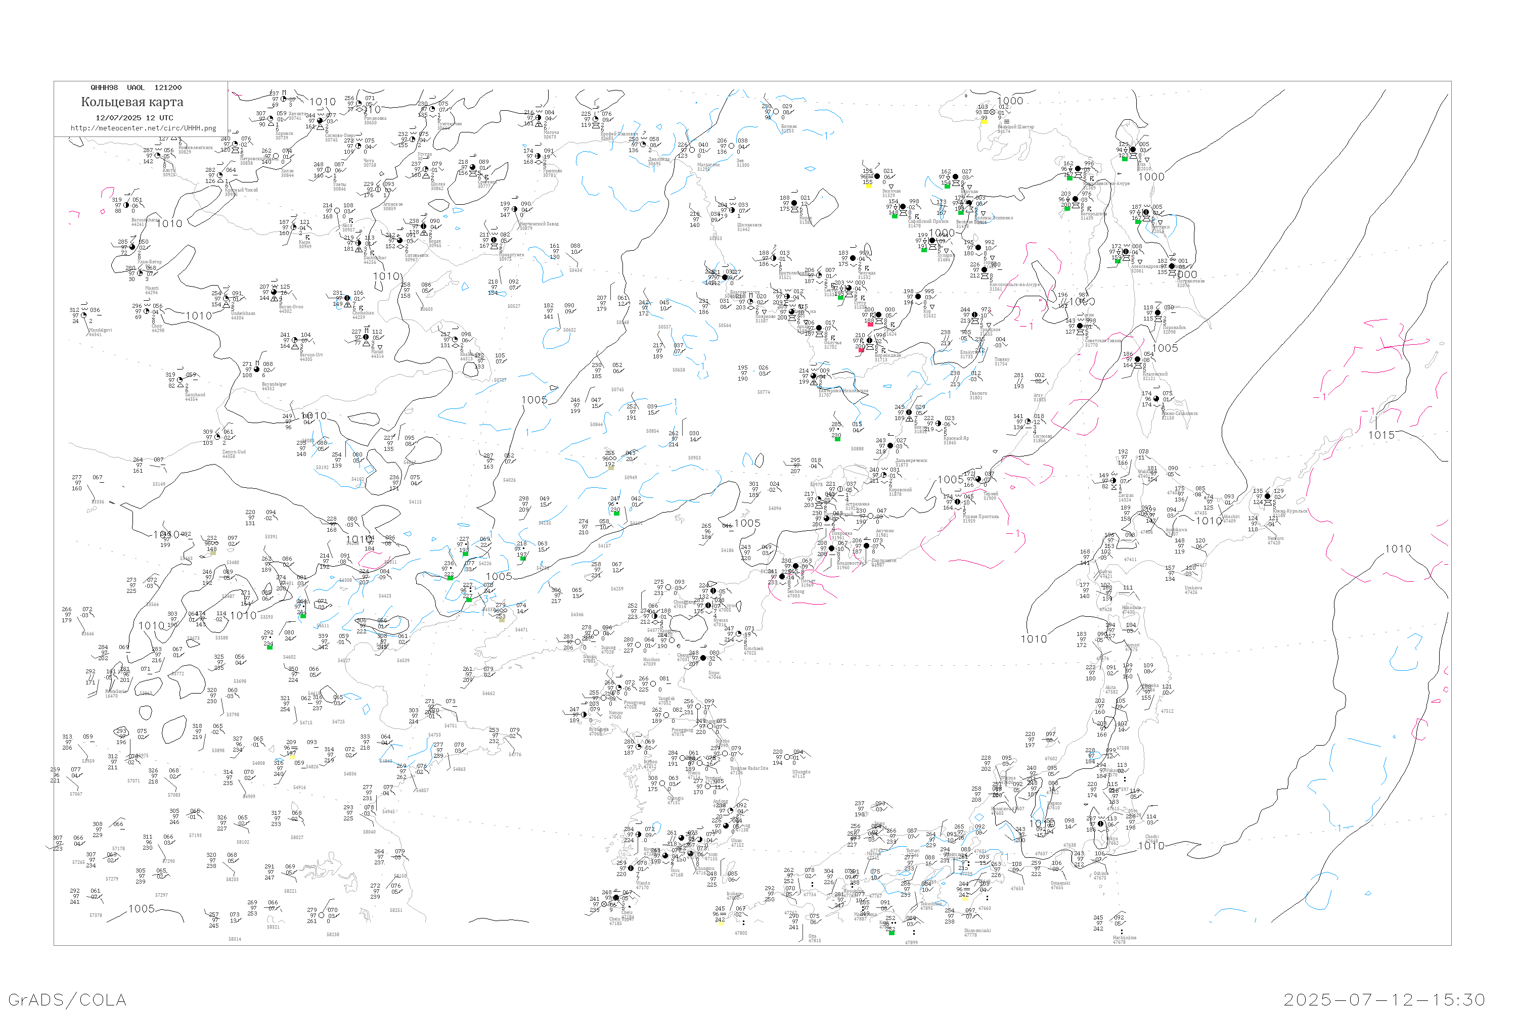Screen dimensions: 1517x1011
Task: Click the filled station circle at Богородское
Action: click(1075, 199)
